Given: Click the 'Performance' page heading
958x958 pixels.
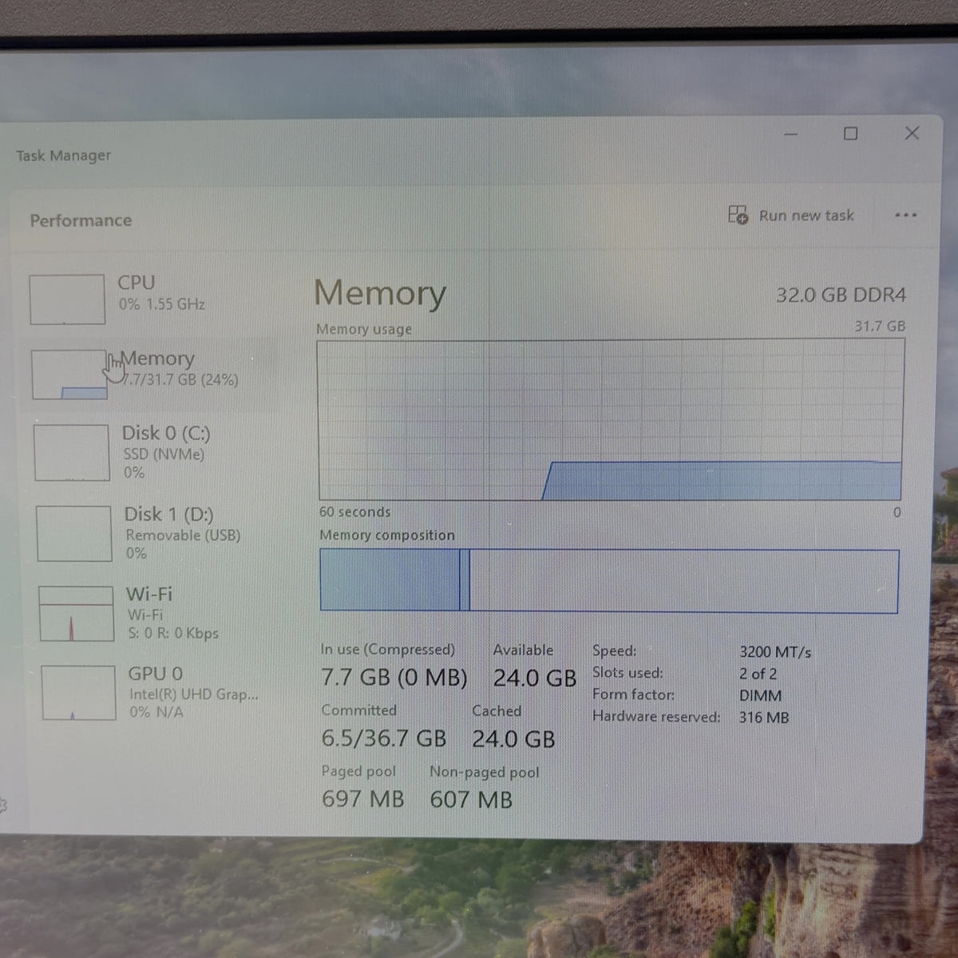Looking at the screenshot, I should point(81,220).
